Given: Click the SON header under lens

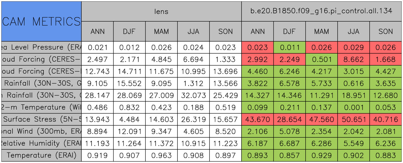Looking at the screenshot, I should tap(226, 31).
